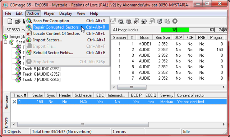Click the track list horizontal scrollbar thumb

click(132, 87)
